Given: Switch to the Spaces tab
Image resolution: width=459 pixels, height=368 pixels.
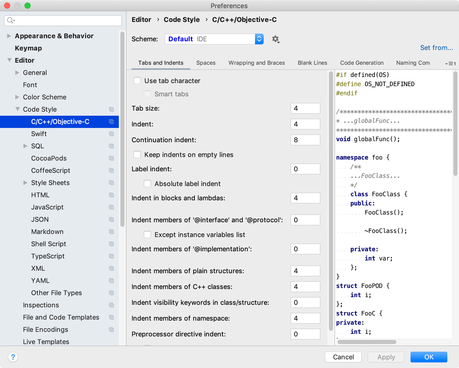Looking at the screenshot, I should click(206, 63).
